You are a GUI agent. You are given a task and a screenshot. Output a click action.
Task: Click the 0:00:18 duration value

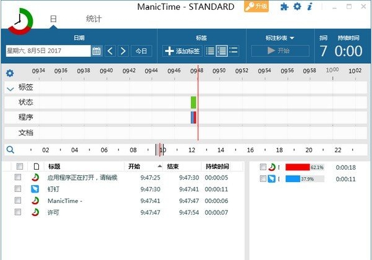pyautogui.click(x=345, y=168)
